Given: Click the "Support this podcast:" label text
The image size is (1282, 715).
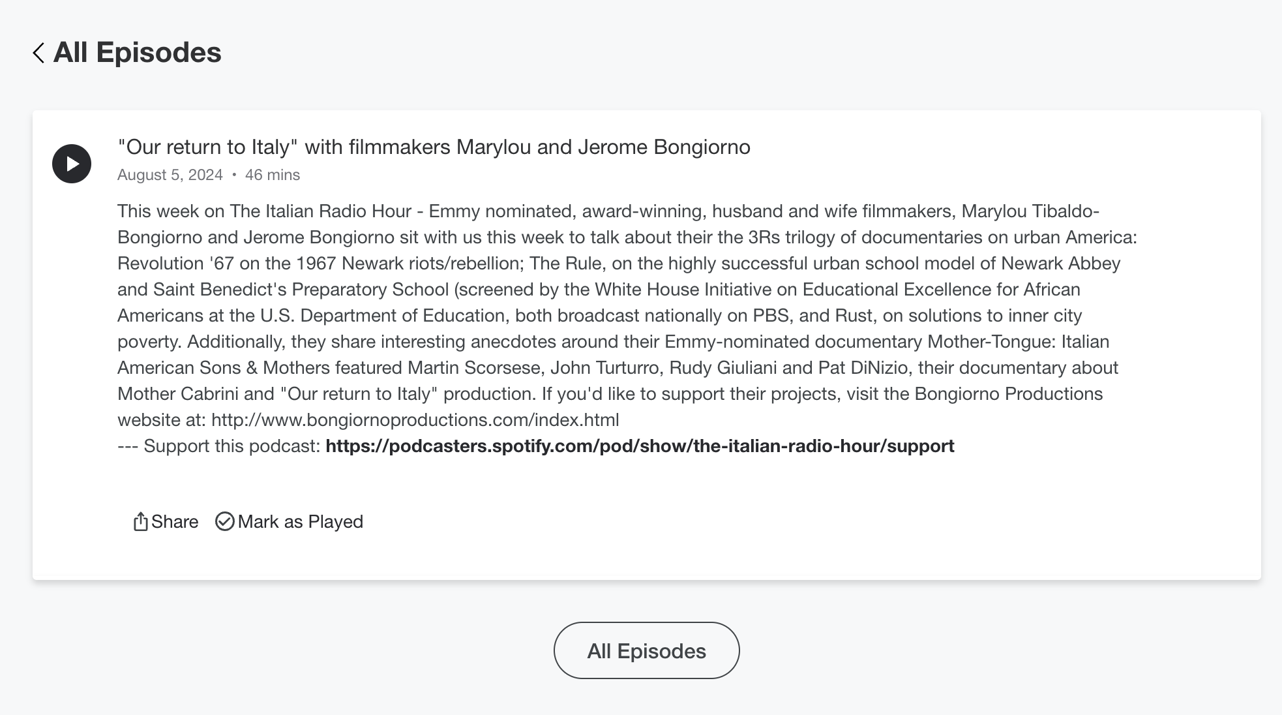Looking at the screenshot, I should (x=231, y=446).
